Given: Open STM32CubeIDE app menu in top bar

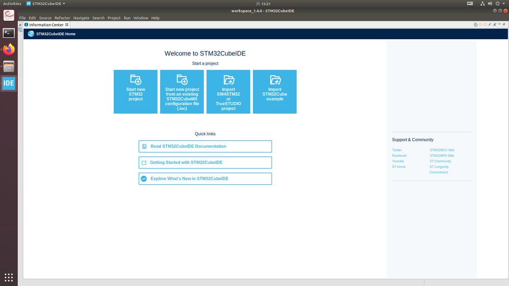Looking at the screenshot, I should tap(45, 4).
